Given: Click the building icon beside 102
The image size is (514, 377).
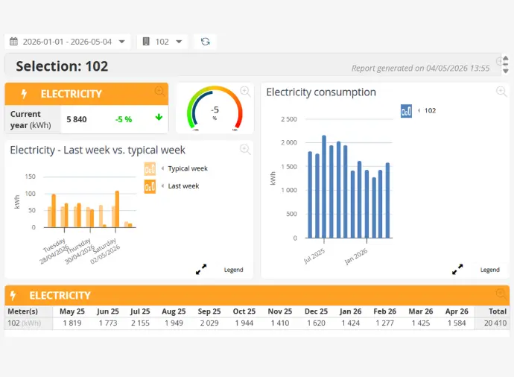Looking at the screenshot, I should (x=146, y=41).
